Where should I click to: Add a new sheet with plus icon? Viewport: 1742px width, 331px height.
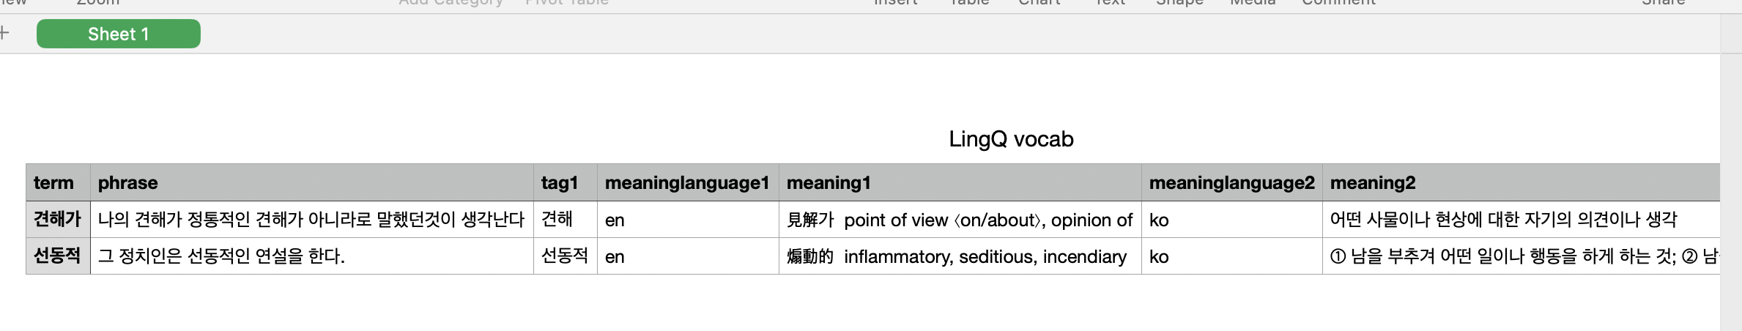pyautogui.click(x=4, y=33)
